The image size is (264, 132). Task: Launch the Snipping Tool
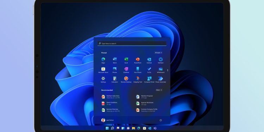point(138,80)
